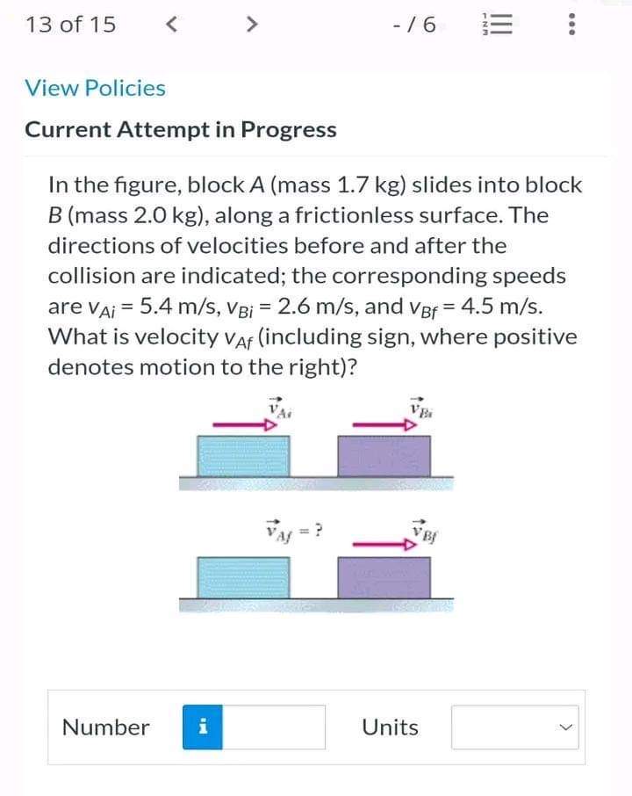
Task: Select the left chevron navigation icon
Action: coord(170,24)
